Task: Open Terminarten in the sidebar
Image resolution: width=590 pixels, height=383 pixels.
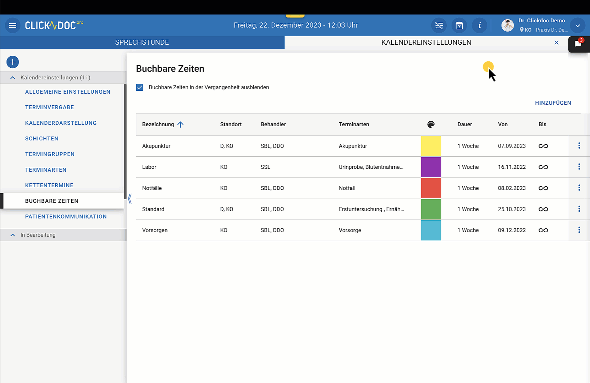Action: pyautogui.click(x=46, y=170)
